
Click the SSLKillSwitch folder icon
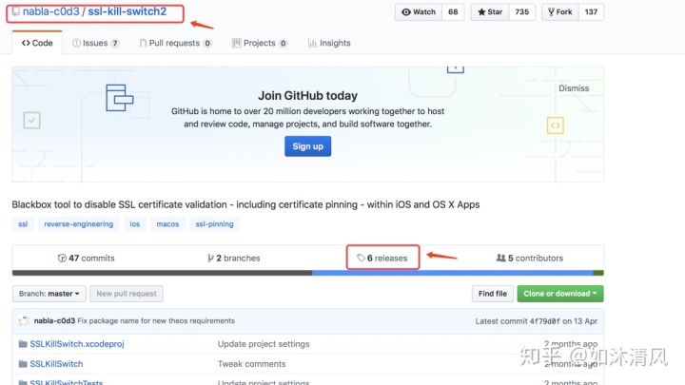(x=23, y=363)
